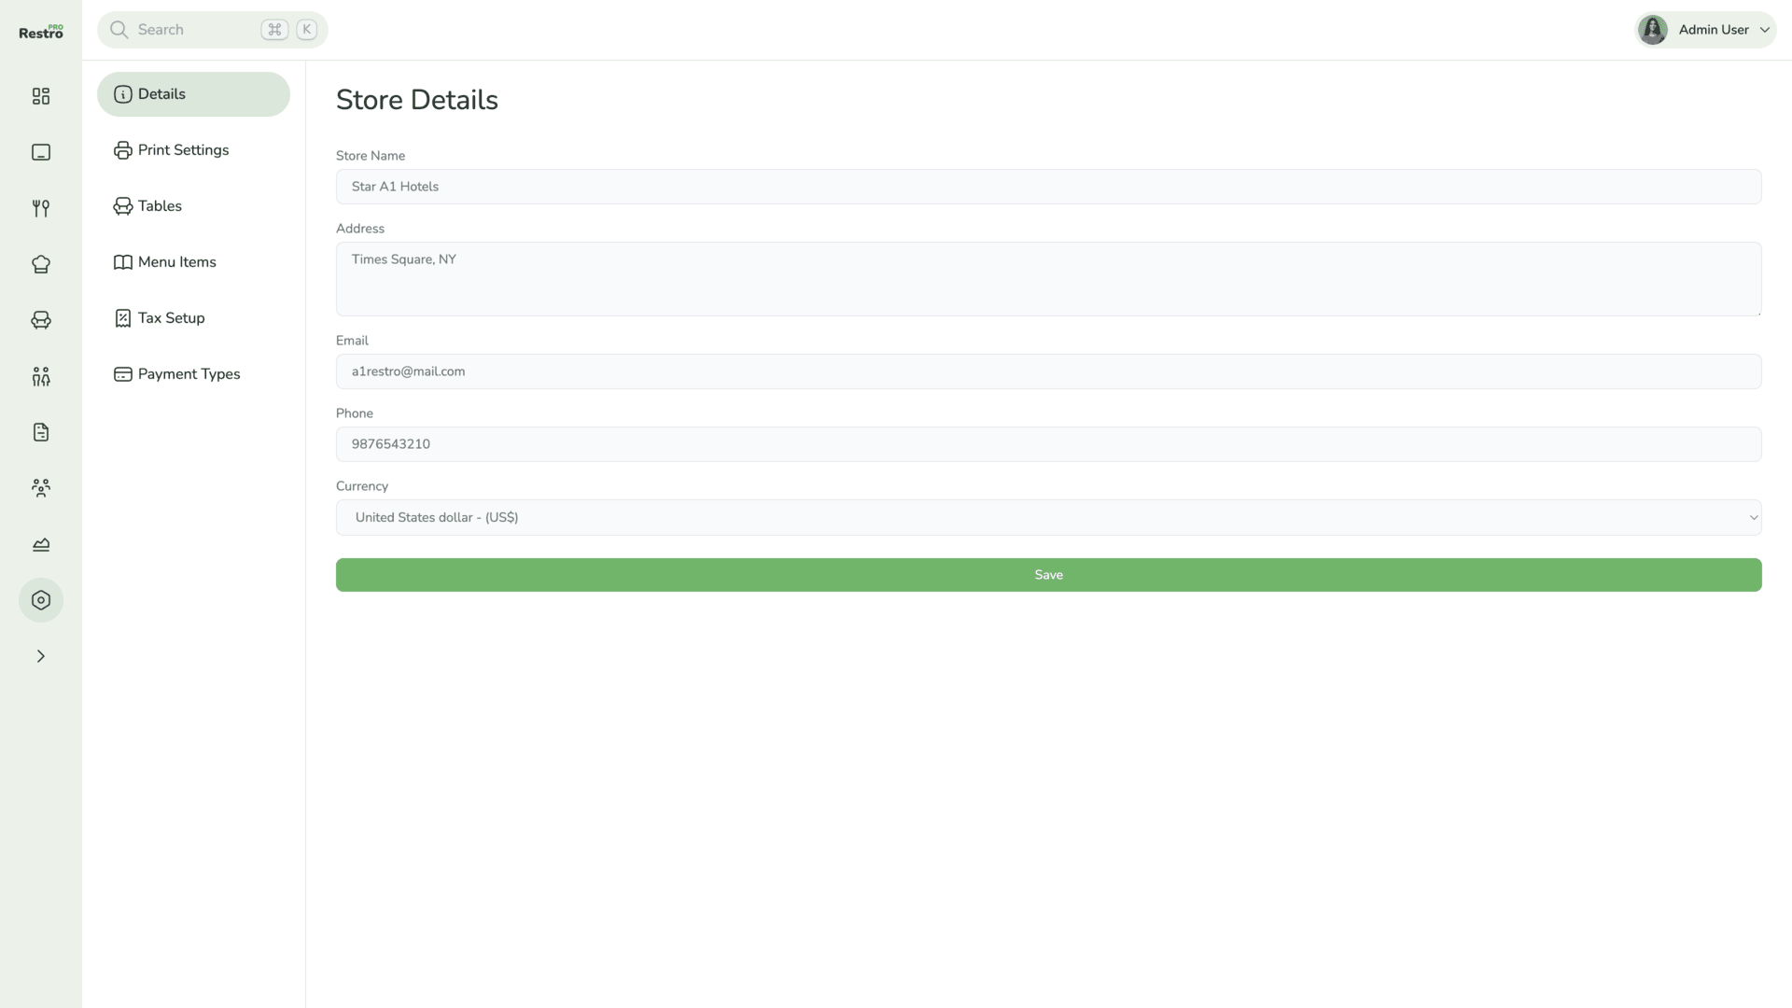
Task: Click the Restro PRO logo
Action: (x=41, y=32)
